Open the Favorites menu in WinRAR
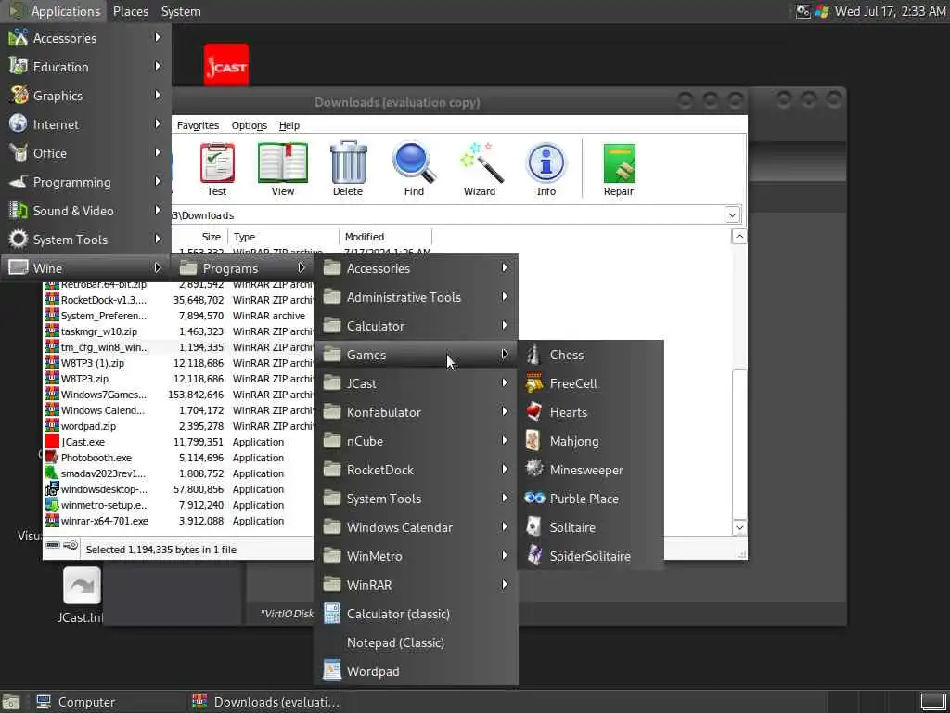The height and width of the screenshot is (713, 950). [198, 125]
